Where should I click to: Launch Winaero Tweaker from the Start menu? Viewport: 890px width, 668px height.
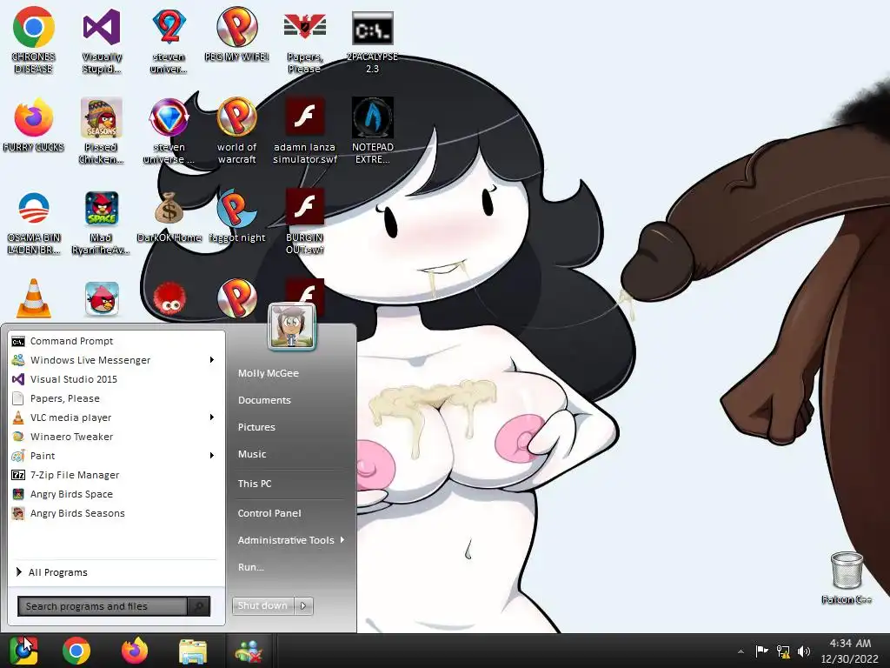tap(116, 437)
